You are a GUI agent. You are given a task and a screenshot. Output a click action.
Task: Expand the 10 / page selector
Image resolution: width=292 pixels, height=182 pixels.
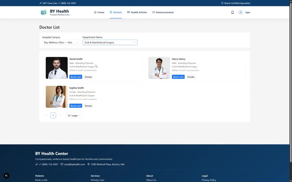pyautogui.click(x=74, y=115)
